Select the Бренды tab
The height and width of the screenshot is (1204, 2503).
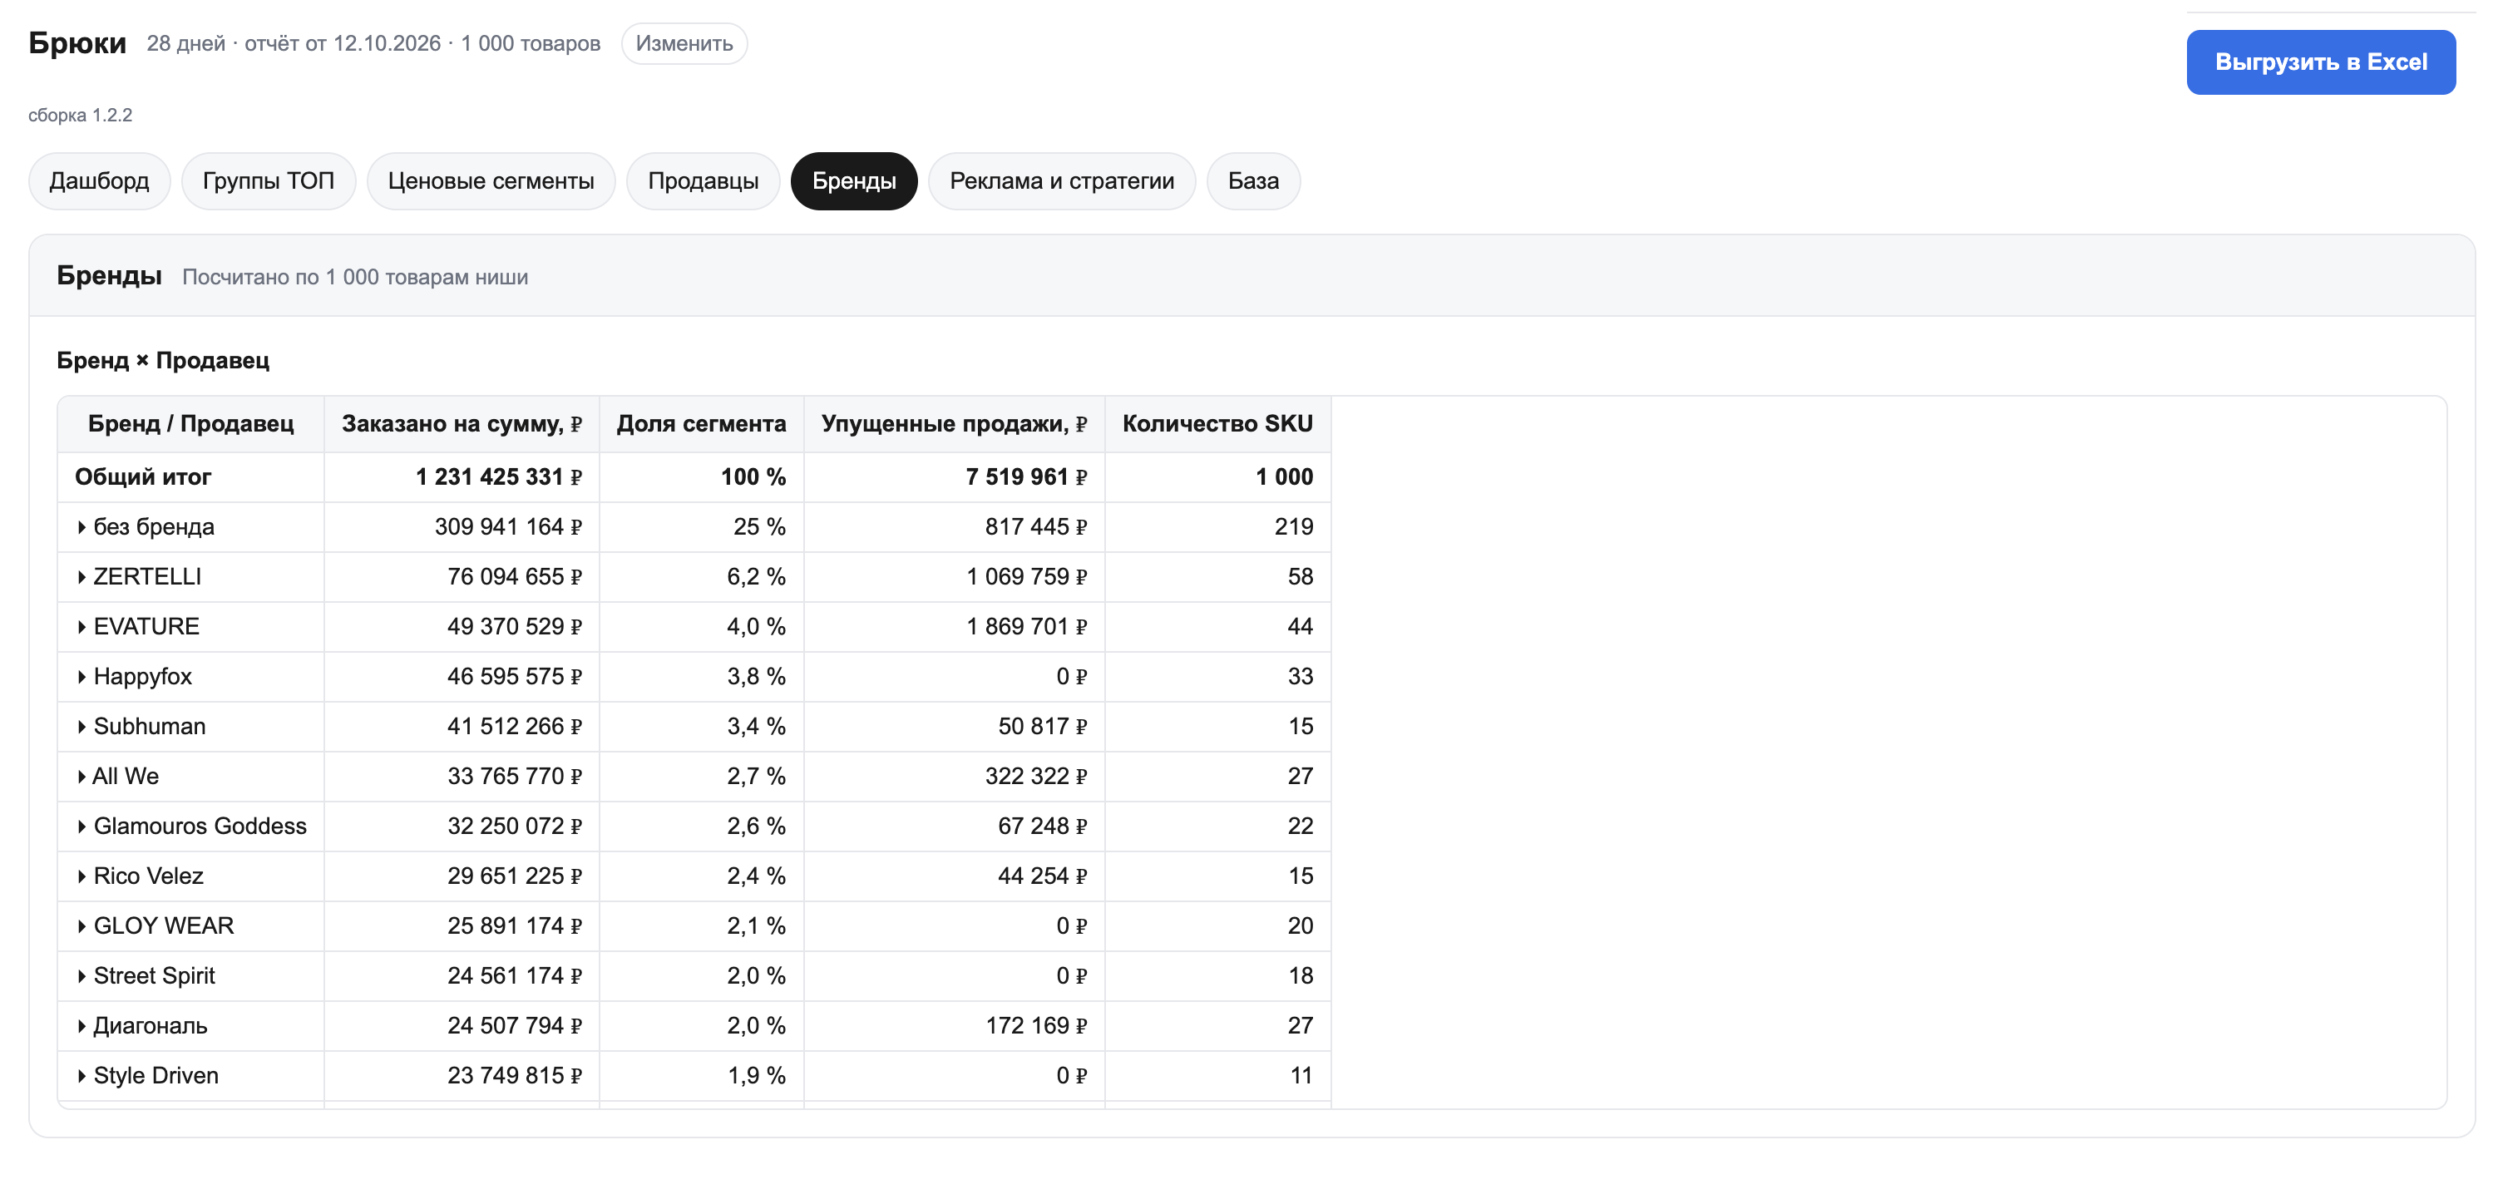[854, 180]
